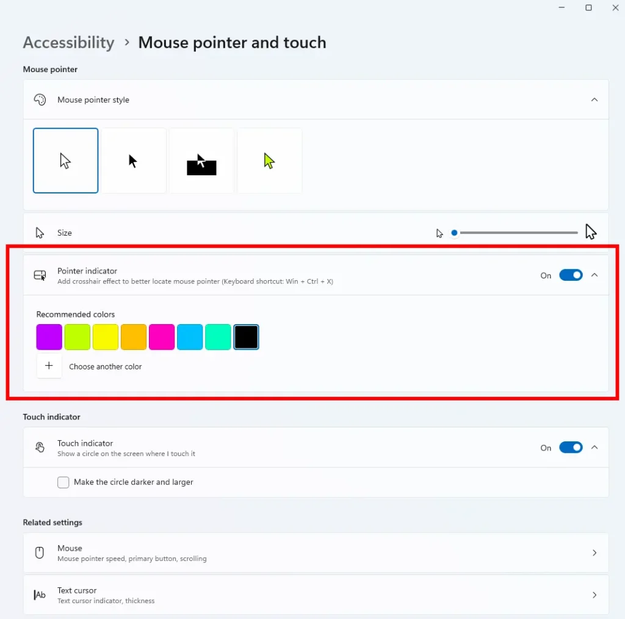Click the Pointer indicator crosshair icon
This screenshot has width=625, height=619.
[40, 275]
